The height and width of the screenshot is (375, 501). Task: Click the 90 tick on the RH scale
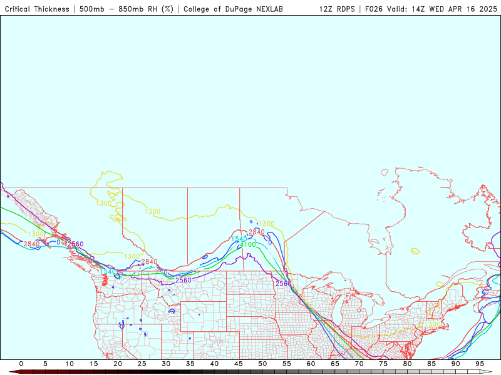tap(456, 364)
